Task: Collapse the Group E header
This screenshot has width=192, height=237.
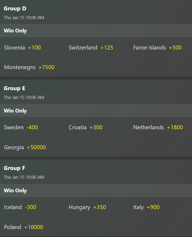Action: [x=14, y=88]
